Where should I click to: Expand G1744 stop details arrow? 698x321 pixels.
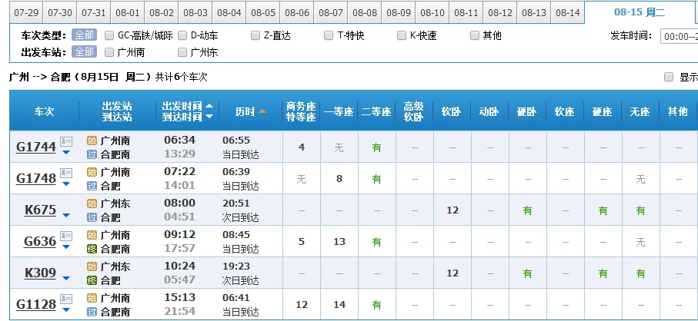coord(66,152)
